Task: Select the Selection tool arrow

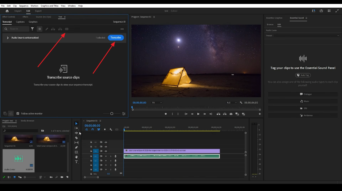Action: 76,123
